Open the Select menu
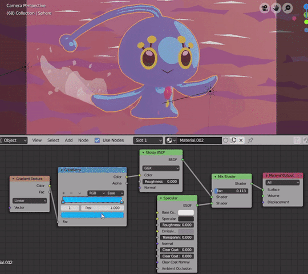Image resolution: width=308 pixels, height=274 pixels. coord(53,140)
